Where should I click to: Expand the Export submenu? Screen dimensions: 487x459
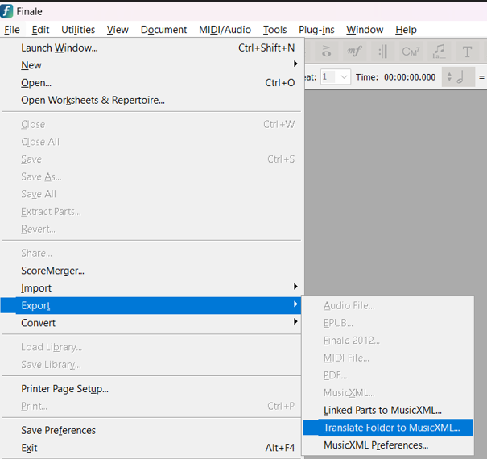pyautogui.click(x=152, y=305)
